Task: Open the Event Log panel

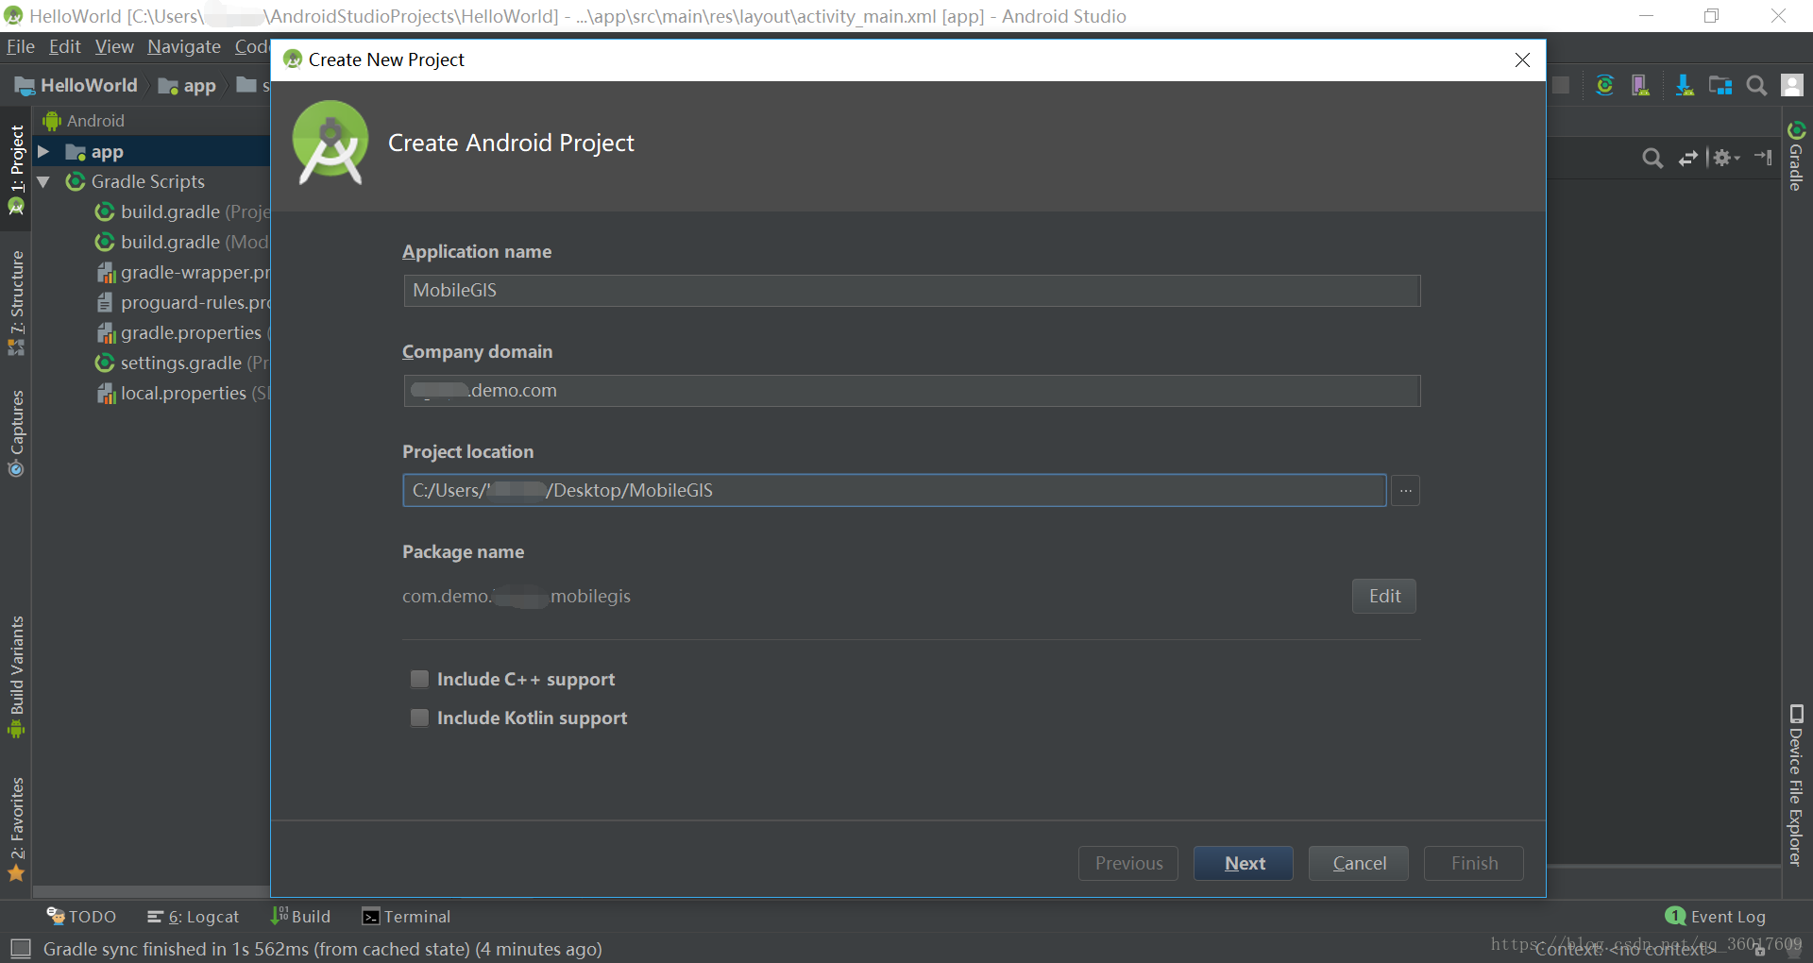Action: [1716, 917]
